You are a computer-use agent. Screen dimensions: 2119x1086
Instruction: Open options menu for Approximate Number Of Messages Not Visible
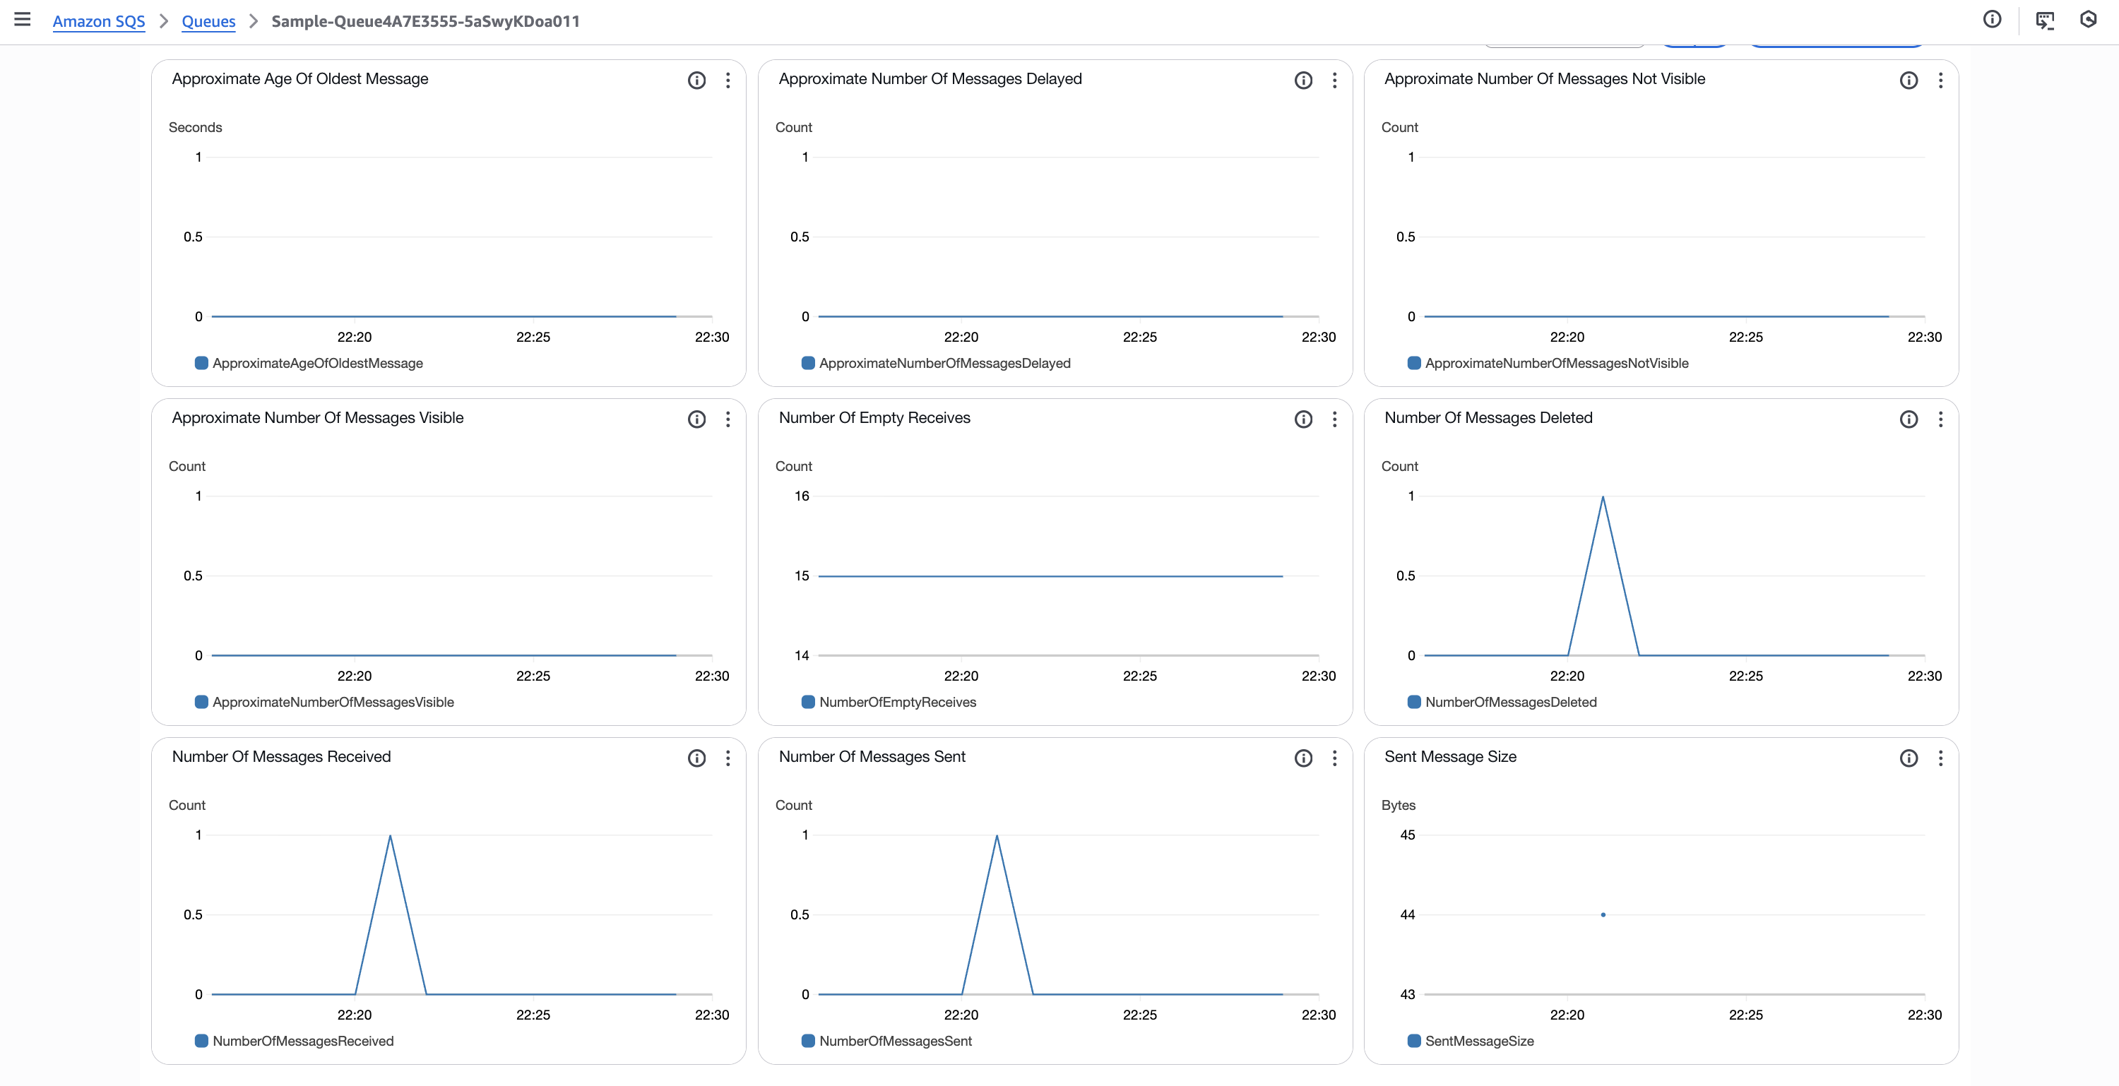click(x=1940, y=80)
